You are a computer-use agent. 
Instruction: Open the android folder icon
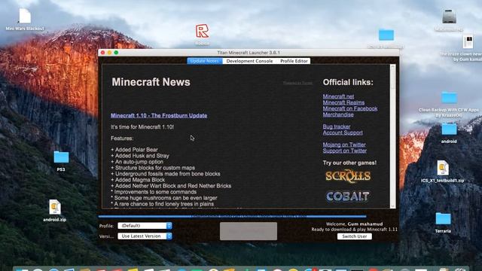coord(449,129)
